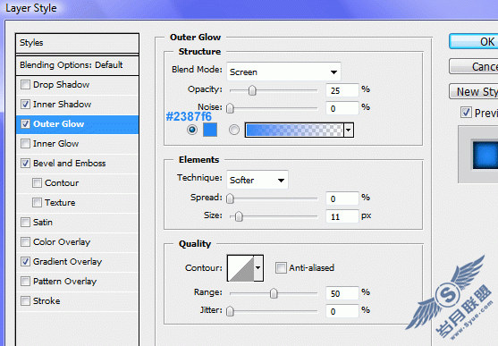The image size is (498, 346).
Task: Click the Spread value field
Action: 342,198
